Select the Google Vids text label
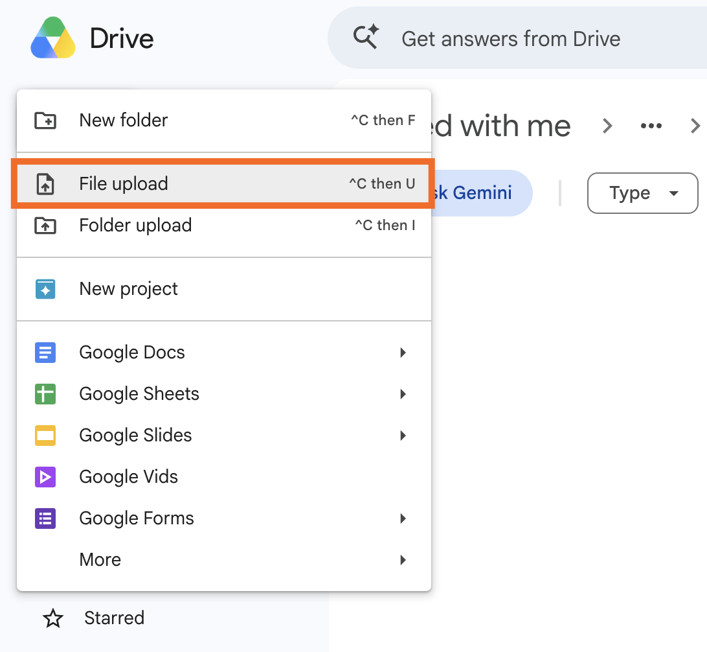 pyautogui.click(x=128, y=477)
